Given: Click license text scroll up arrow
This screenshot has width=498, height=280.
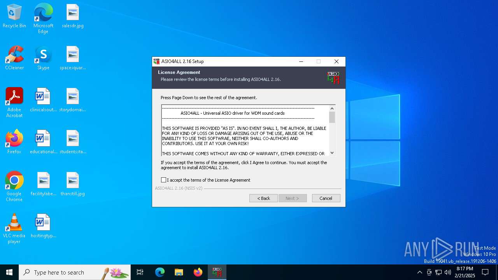Looking at the screenshot, I should pos(332,108).
